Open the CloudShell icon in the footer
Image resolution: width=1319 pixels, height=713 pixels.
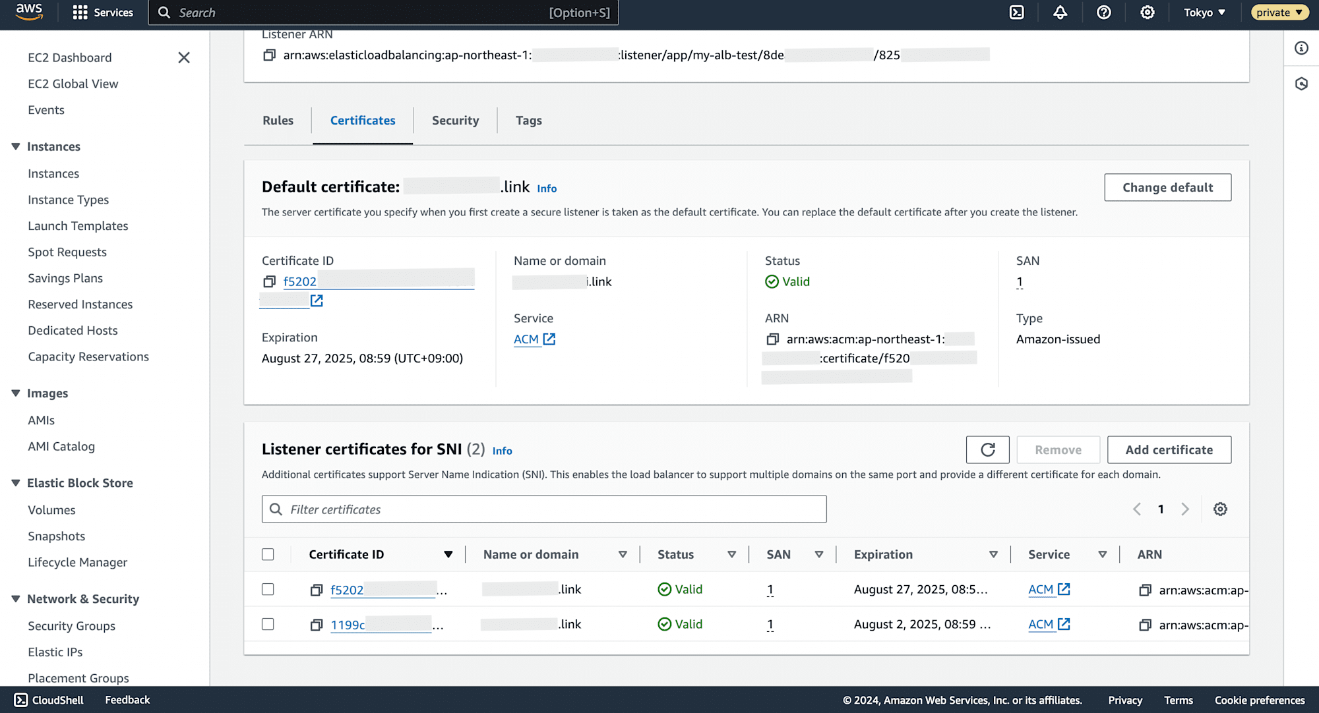[x=21, y=700]
